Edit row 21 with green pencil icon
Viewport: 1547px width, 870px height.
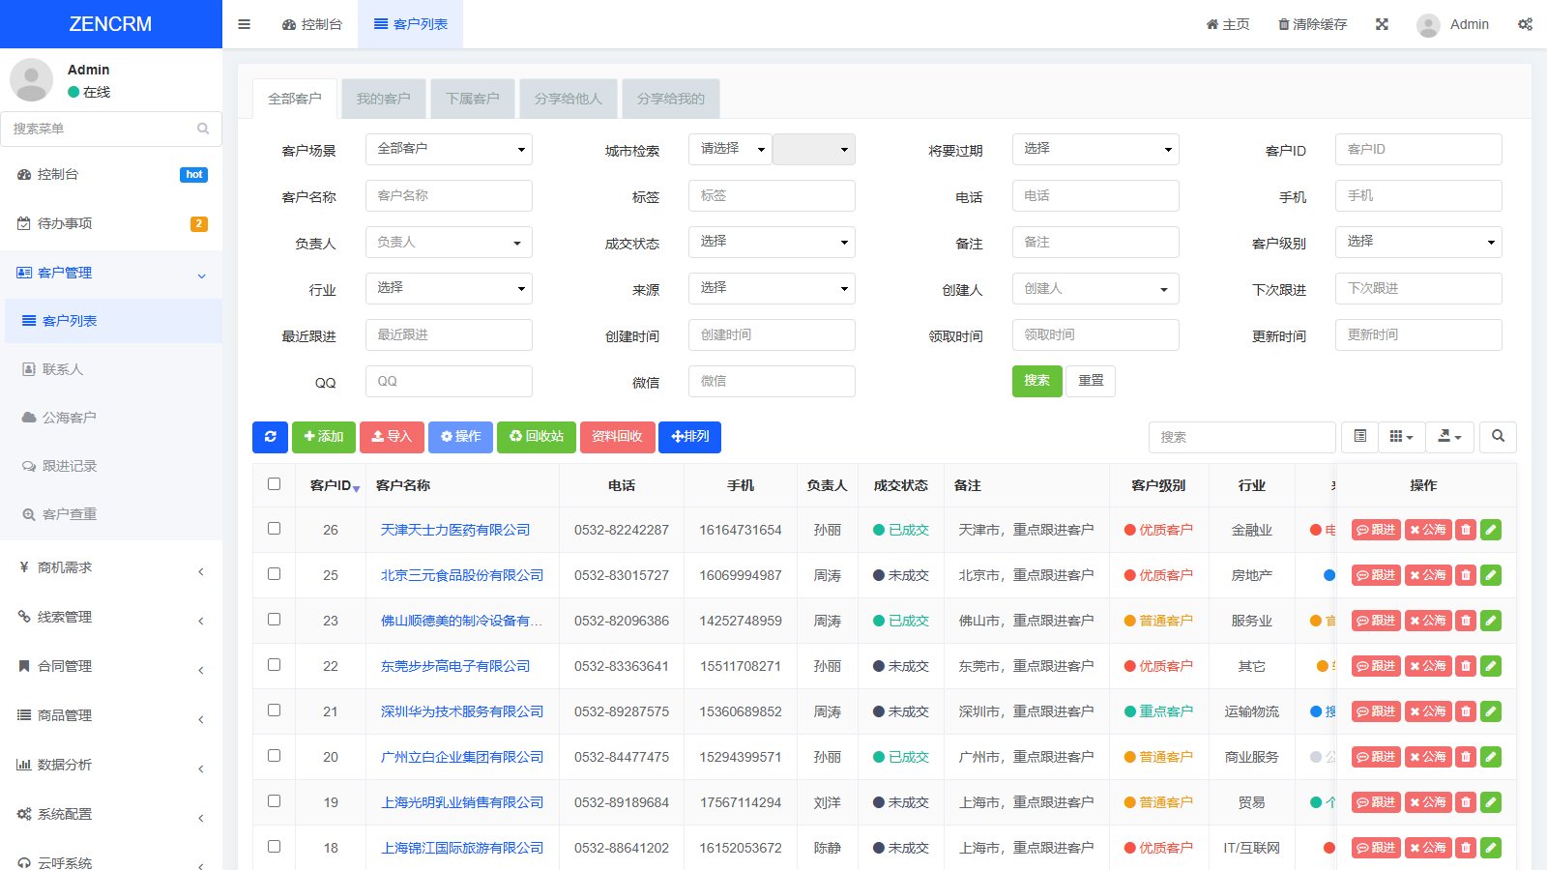(1491, 711)
